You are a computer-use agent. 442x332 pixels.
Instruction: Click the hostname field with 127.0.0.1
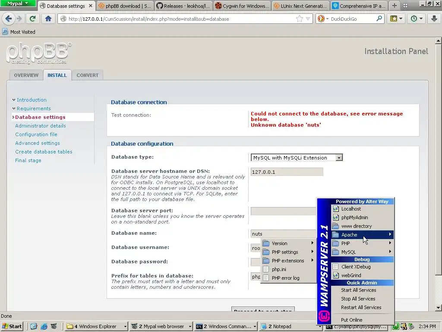coord(287,172)
